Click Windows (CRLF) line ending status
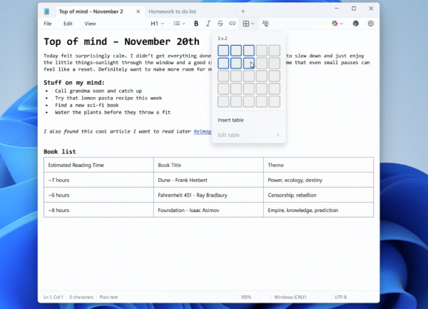Viewport: 428px width, 309px height. click(290, 297)
